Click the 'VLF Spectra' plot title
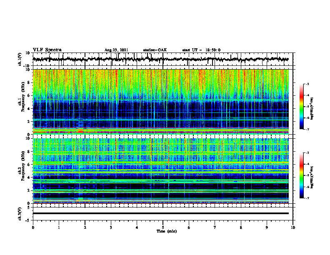 [47, 50]
